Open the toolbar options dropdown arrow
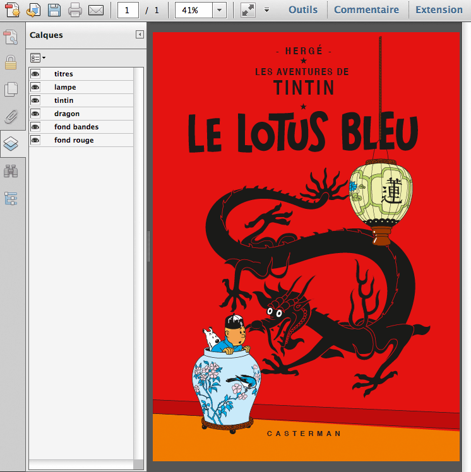 (266, 10)
